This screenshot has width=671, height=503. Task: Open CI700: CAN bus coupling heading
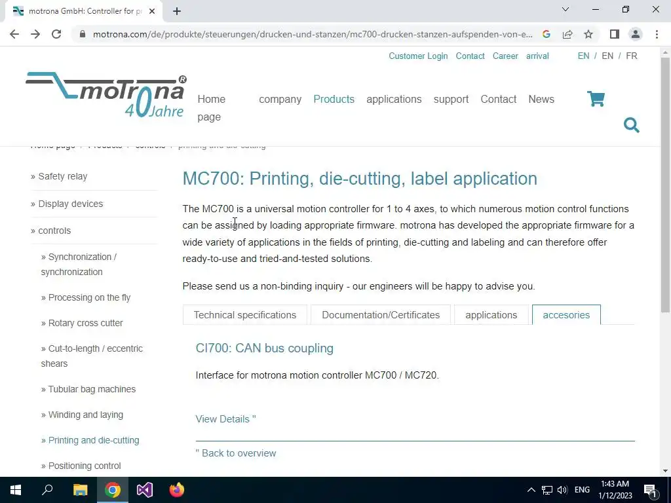point(265,348)
